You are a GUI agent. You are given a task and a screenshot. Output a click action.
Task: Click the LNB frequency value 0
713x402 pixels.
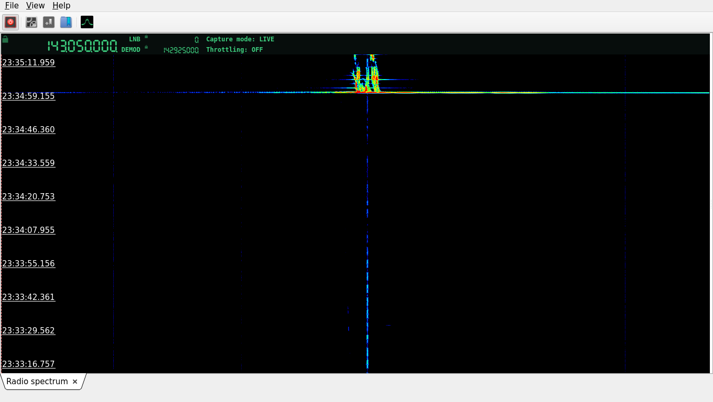coord(197,40)
